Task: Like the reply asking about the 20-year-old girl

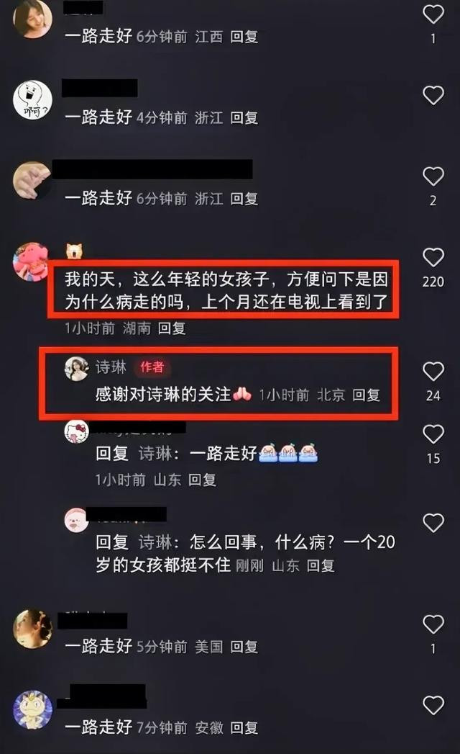Action: click(x=433, y=523)
